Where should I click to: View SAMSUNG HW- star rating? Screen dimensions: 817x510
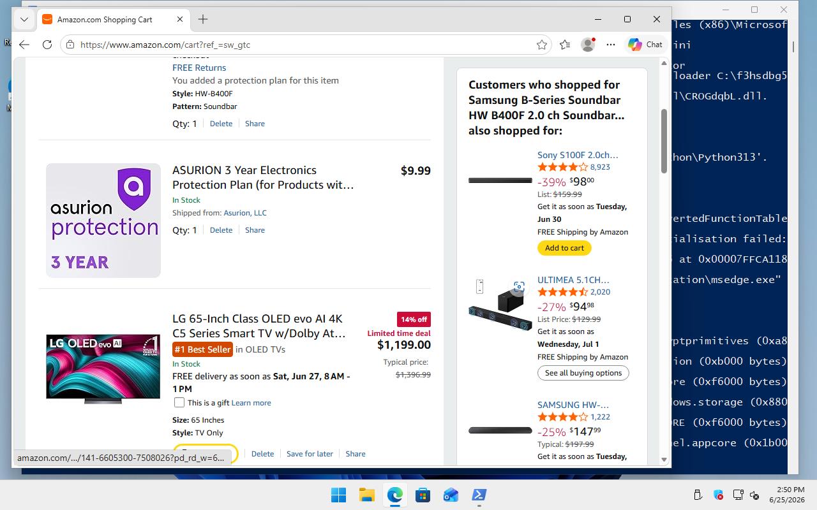(x=562, y=417)
